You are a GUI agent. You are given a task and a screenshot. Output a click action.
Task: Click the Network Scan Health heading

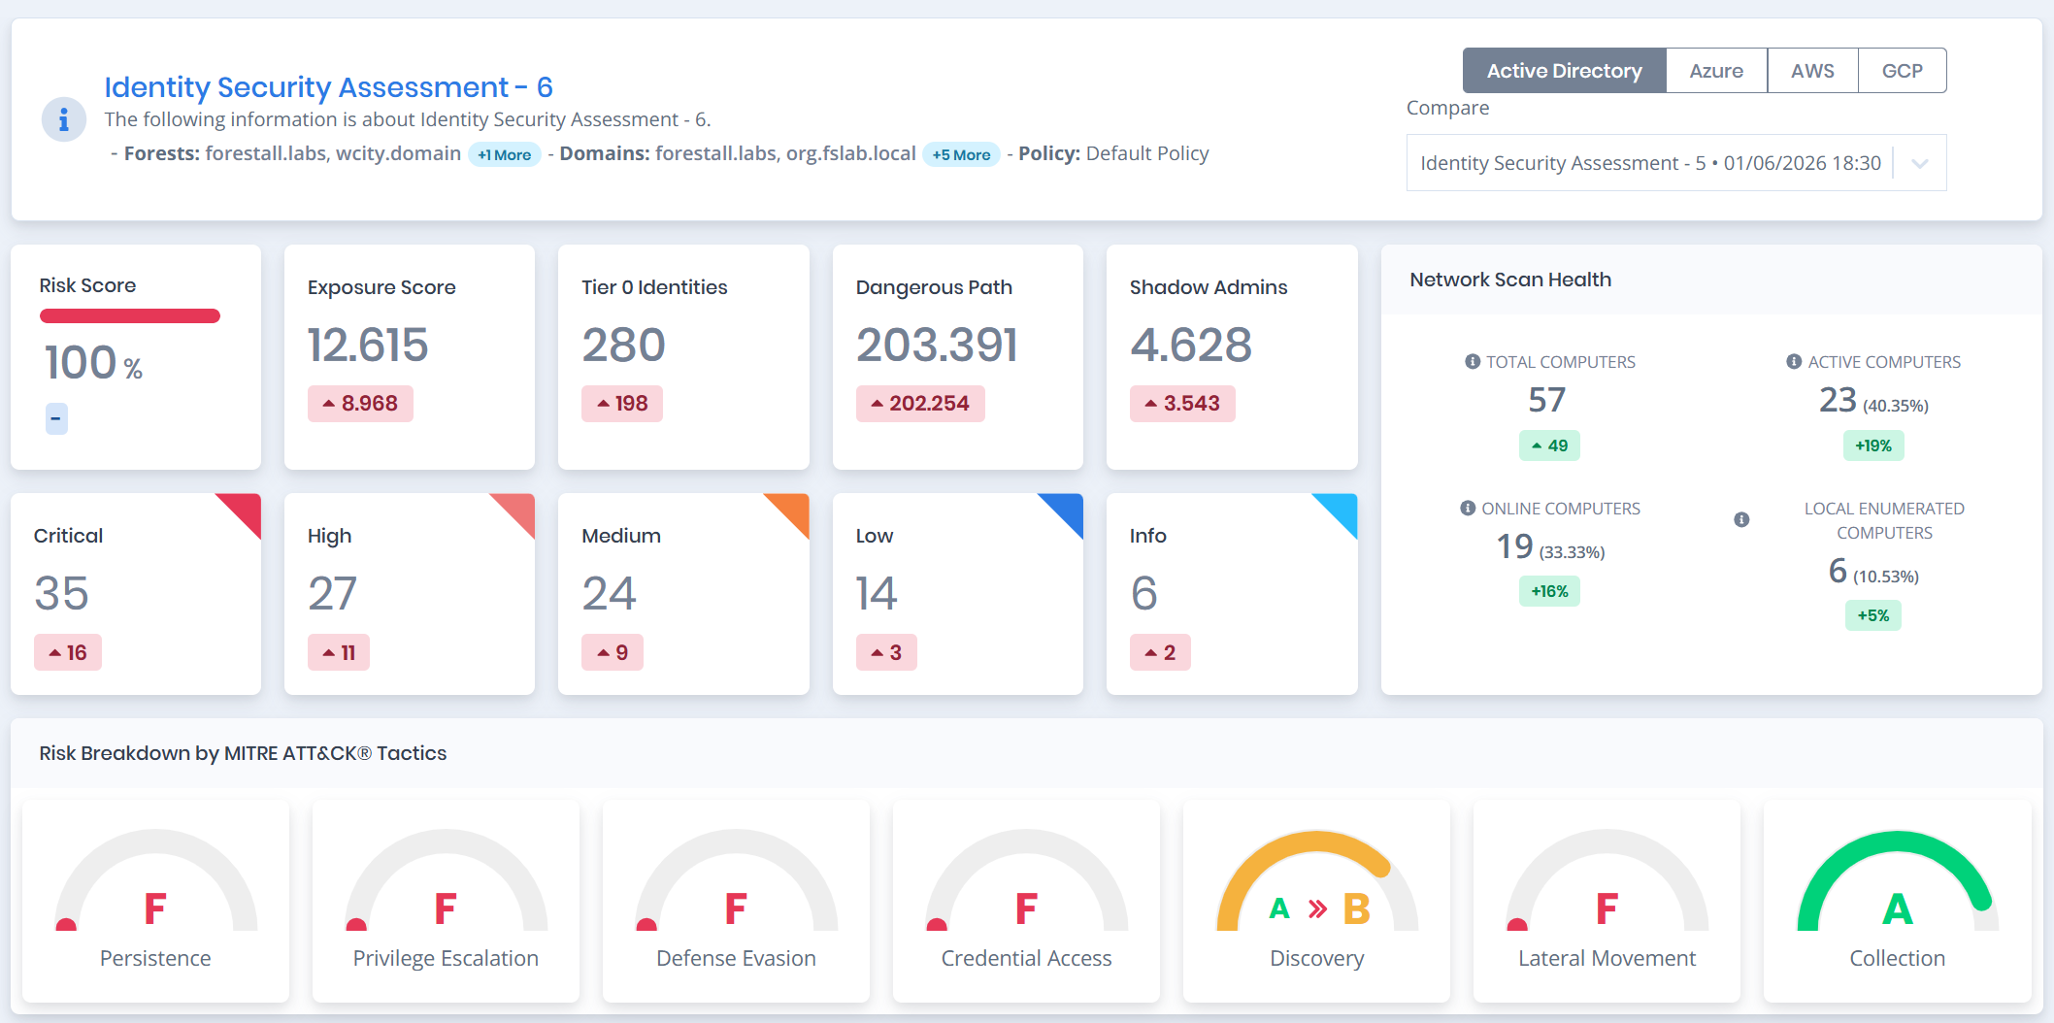pos(1510,280)
